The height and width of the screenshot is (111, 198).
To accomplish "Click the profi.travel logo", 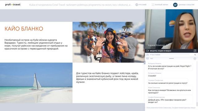I will [13, 5].
